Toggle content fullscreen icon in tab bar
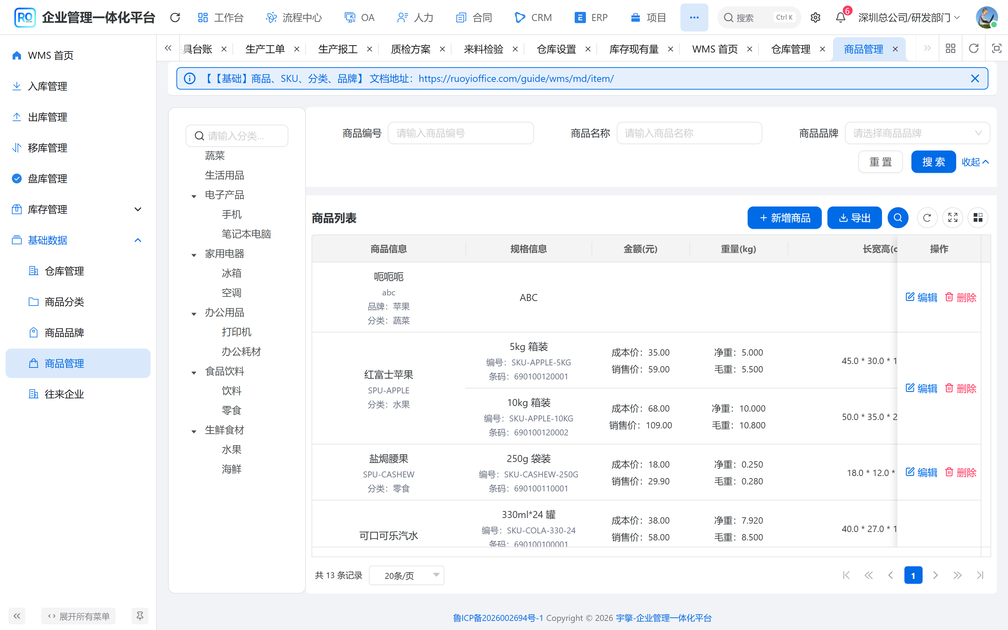Screen dimensions: 1008x630 [x=996, y=49]
